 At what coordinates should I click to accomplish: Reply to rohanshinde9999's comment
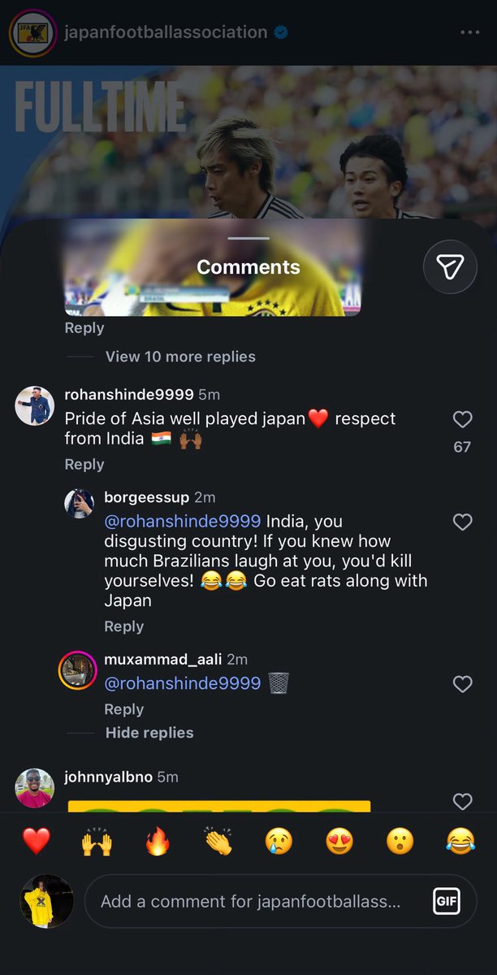click(x=84, y=464)
